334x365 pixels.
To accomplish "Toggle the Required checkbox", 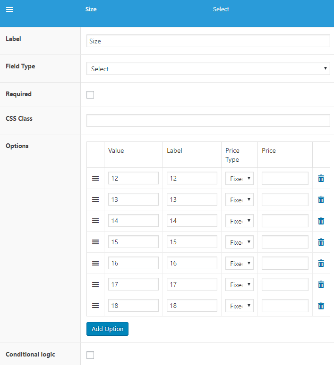I will click(90, 95).
